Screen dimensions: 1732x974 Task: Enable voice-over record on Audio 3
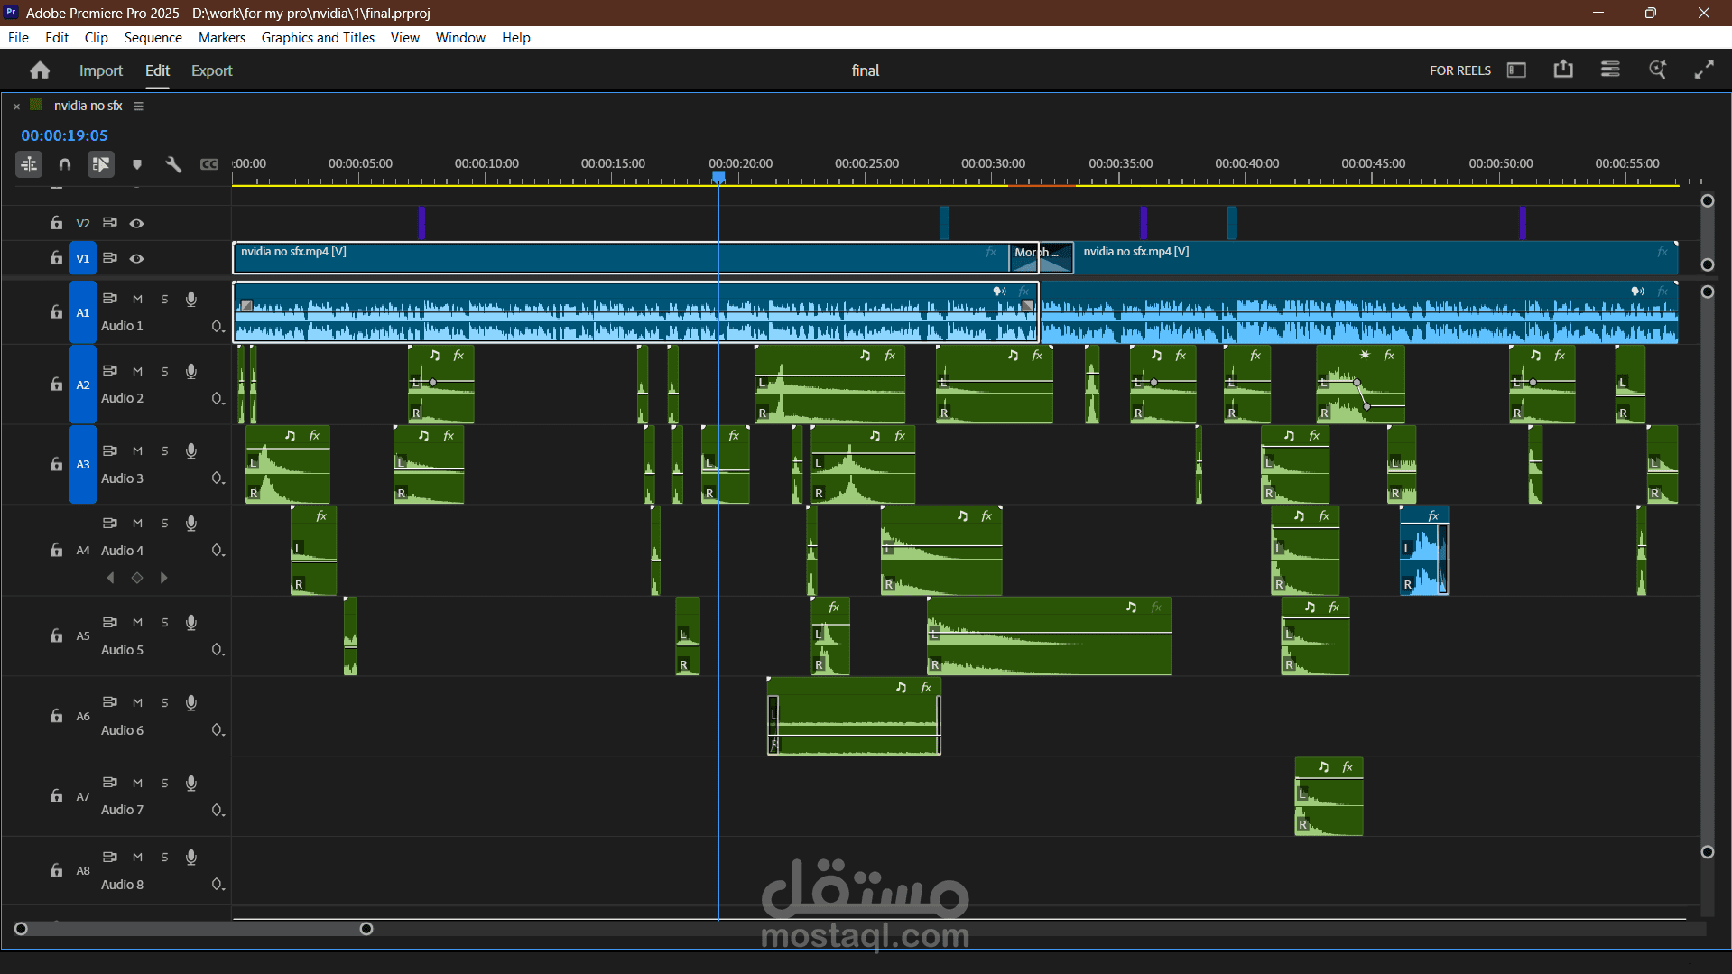[x=191, y=450]
